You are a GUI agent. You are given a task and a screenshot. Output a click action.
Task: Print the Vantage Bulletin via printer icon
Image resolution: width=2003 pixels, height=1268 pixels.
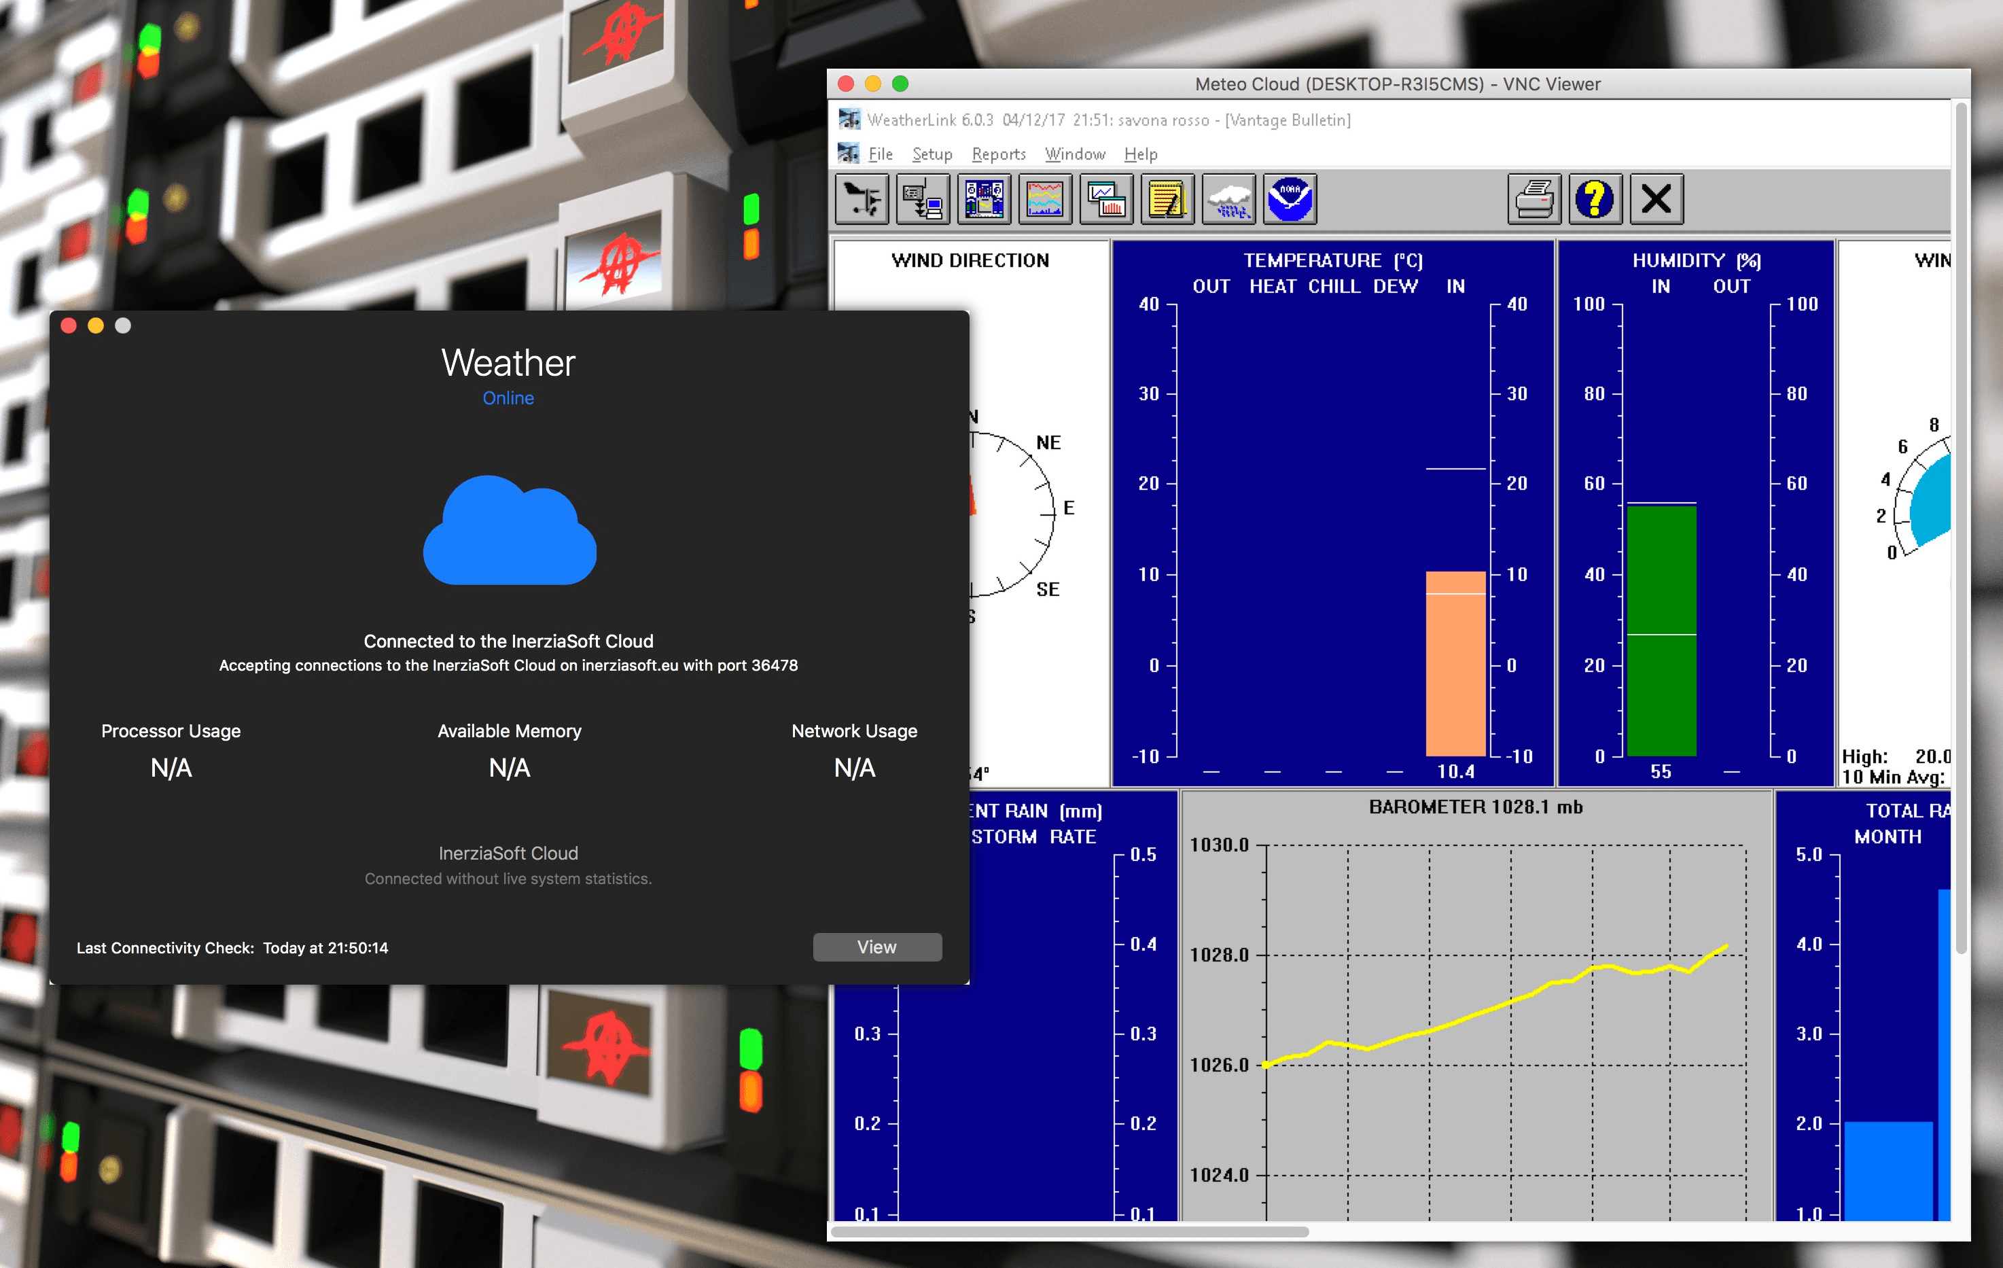pyautogui.click(x=1535, y=199)
